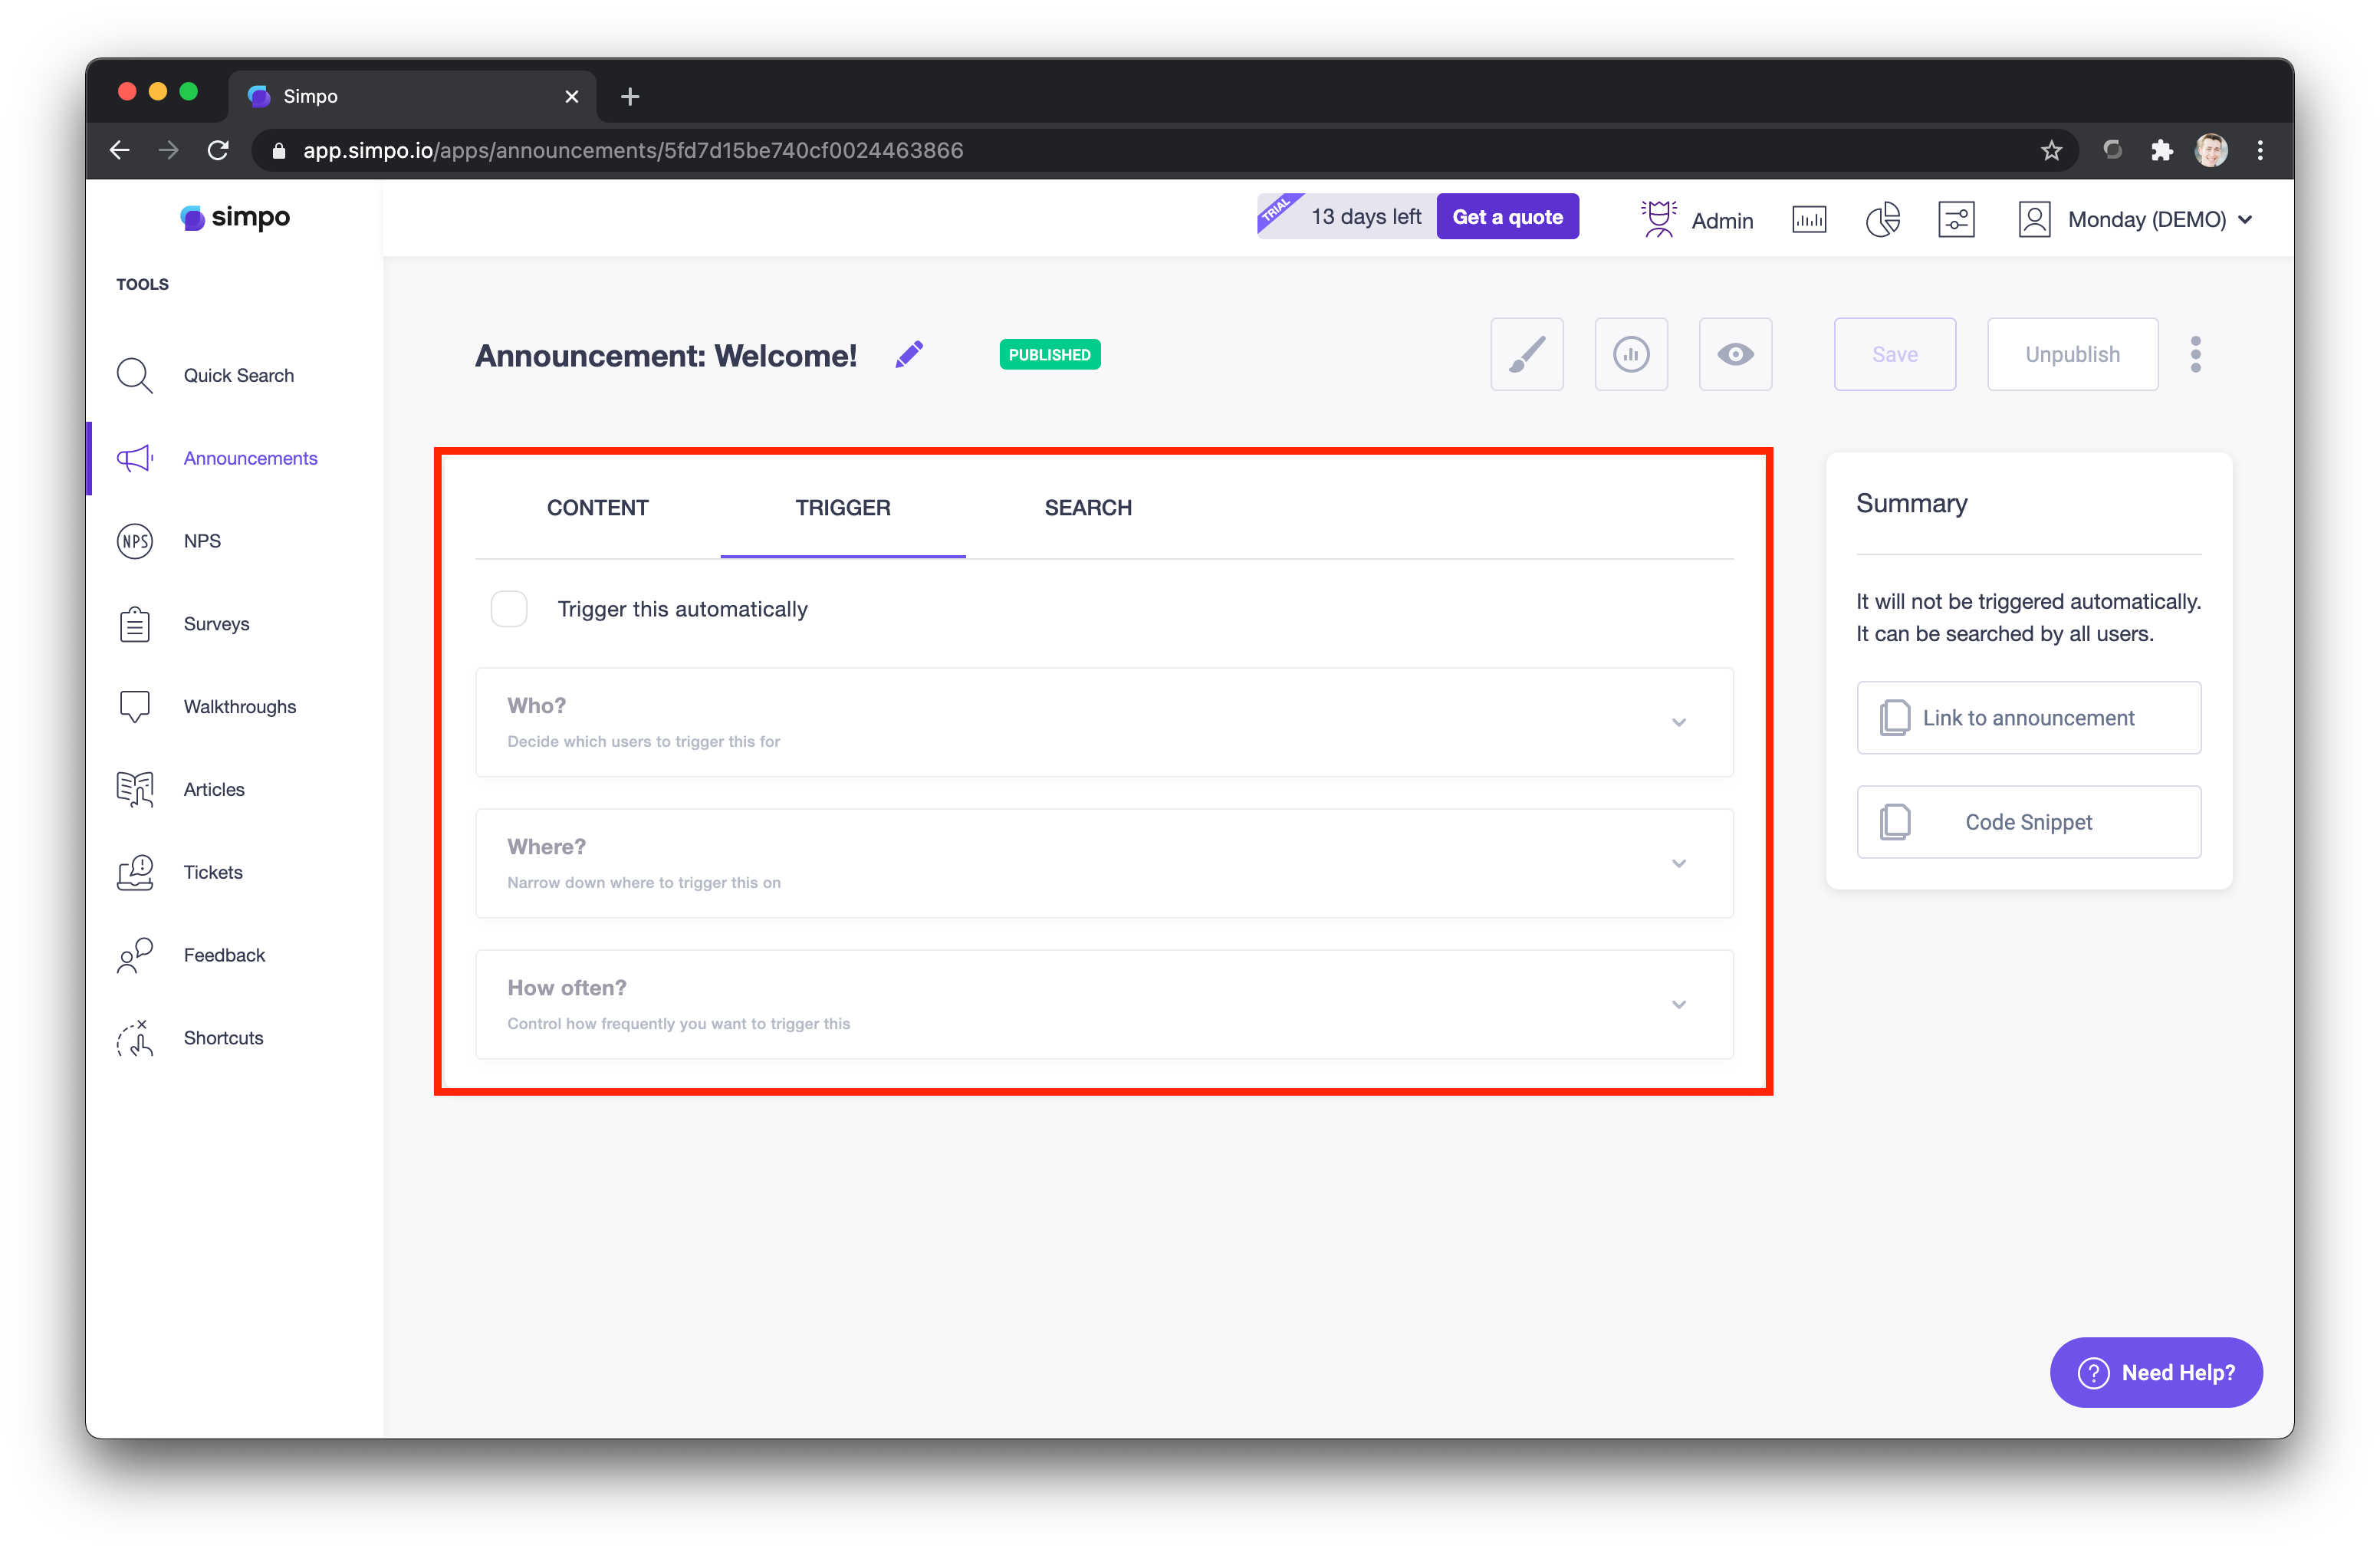Screen dimensions: 2380x1552
Task: Click the TOOLS sidebar heading
Action: click(142, 284)
